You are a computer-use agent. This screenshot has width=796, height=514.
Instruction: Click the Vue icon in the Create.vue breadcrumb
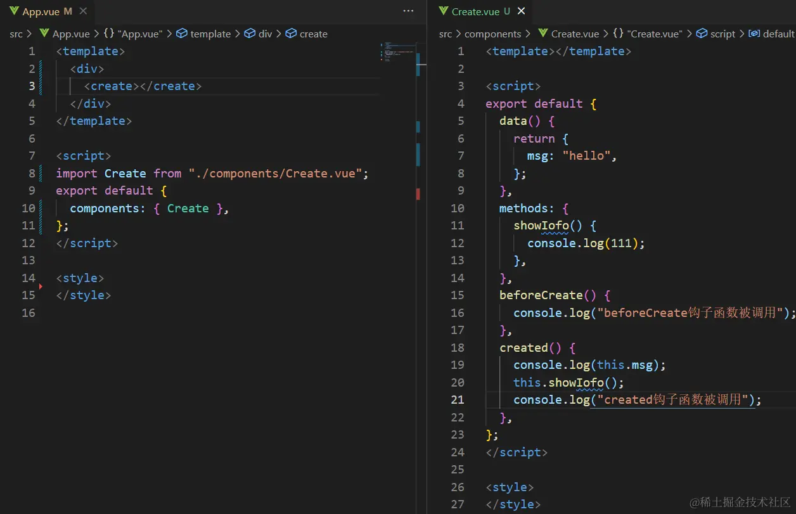point(543,34)
